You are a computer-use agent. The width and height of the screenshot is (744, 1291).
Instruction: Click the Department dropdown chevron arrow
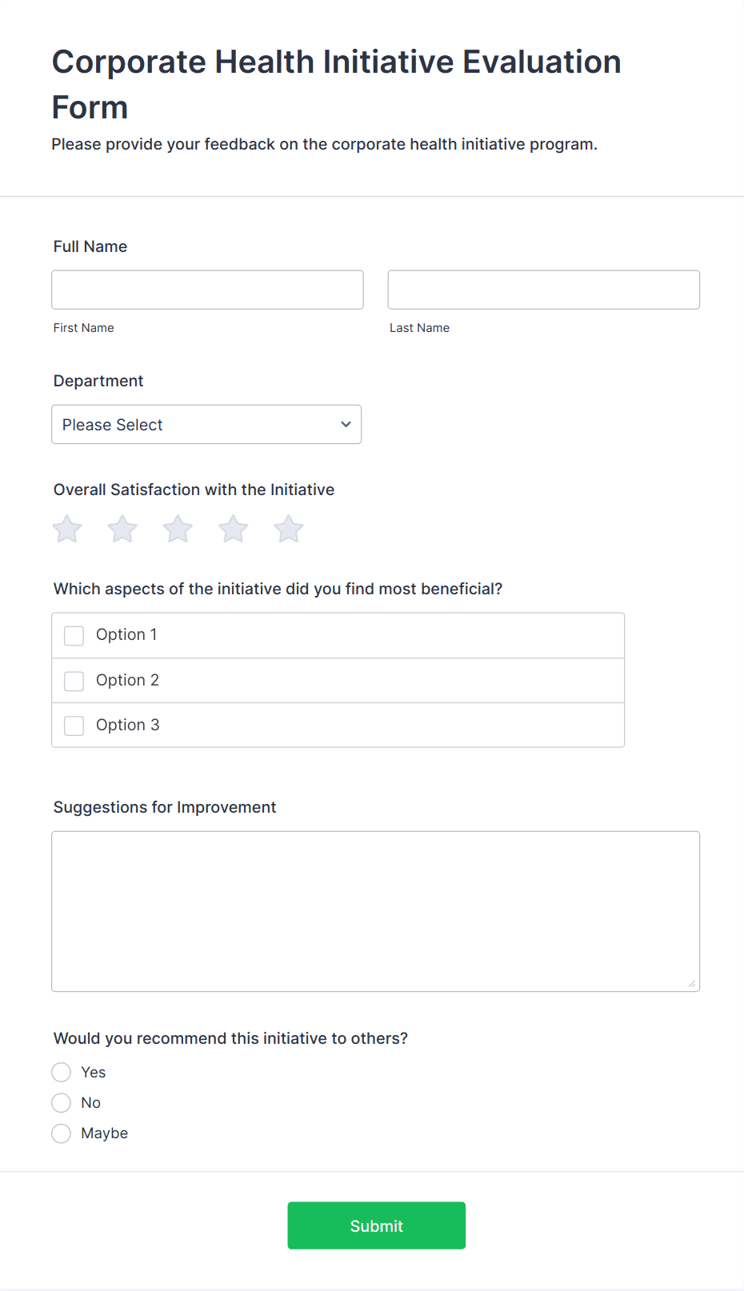[346, 425]
